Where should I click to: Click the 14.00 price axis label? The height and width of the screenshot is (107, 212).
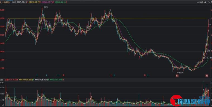coord(2,60)
